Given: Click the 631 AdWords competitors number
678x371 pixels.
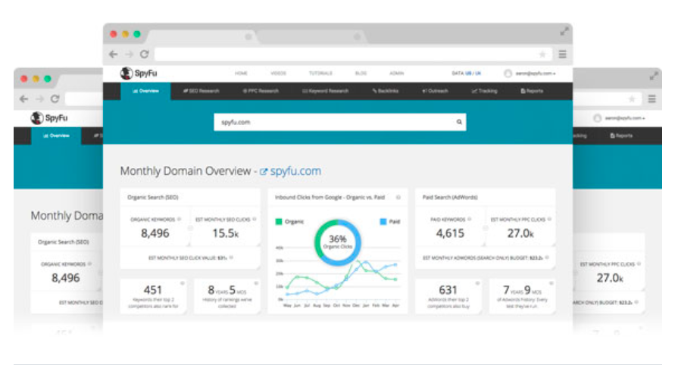Looking at the screenshot, I should point(448,290).
